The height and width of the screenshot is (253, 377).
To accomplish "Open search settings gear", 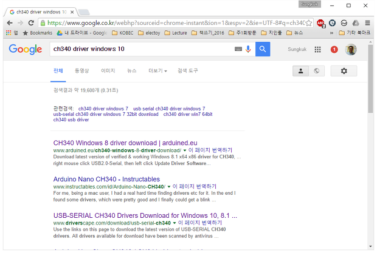I will tap(344, 71).
